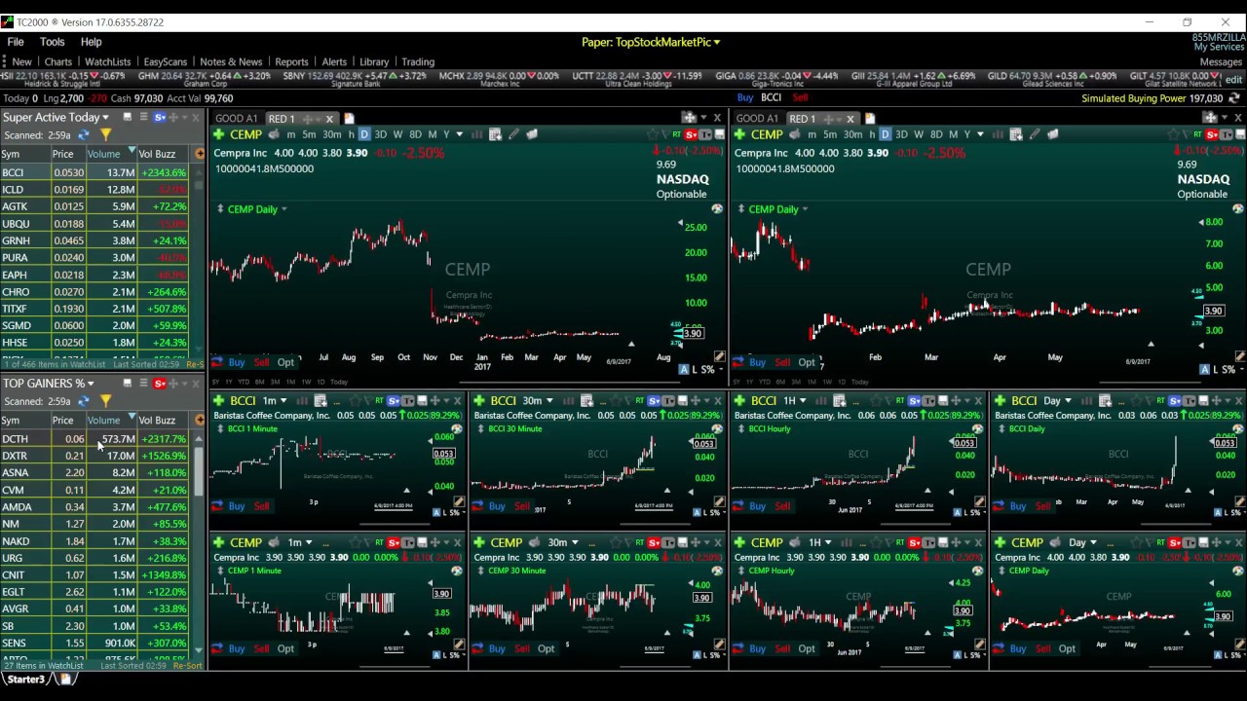Select DCTH row in TOP GAINERS list

click(94, 439)
